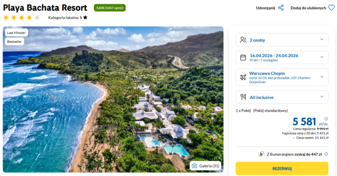Click the share icon next to Udostępnij
This screenshot has height=176, width=337.
point(281,8)
